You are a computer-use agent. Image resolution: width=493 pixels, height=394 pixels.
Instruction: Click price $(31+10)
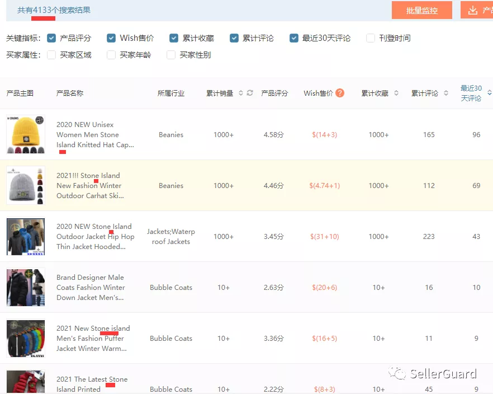324,237
